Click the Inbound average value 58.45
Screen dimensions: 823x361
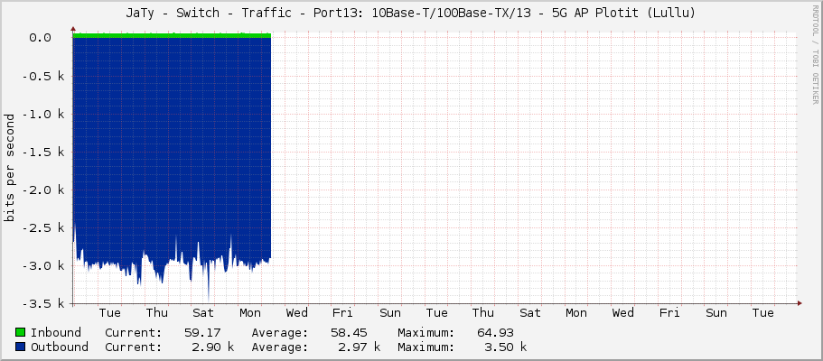[x=349, y=333]
